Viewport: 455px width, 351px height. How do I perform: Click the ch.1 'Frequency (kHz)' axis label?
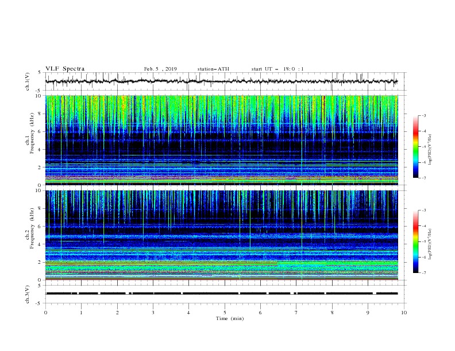(x=32, y=134)
